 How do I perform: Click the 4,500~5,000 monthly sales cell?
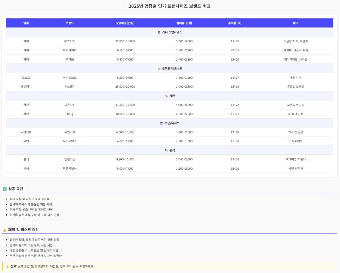pos(184,114)
